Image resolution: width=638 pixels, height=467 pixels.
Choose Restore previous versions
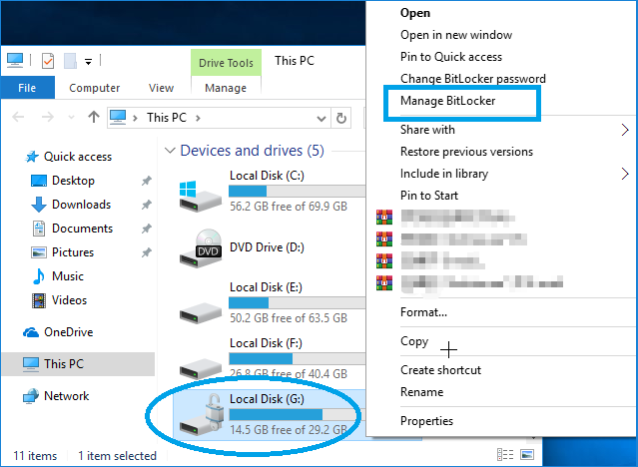[466, 152]
